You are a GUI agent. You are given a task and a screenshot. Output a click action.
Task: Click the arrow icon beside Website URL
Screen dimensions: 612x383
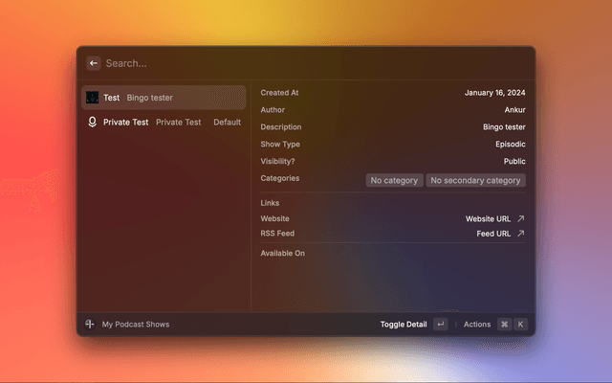[521, 218]
